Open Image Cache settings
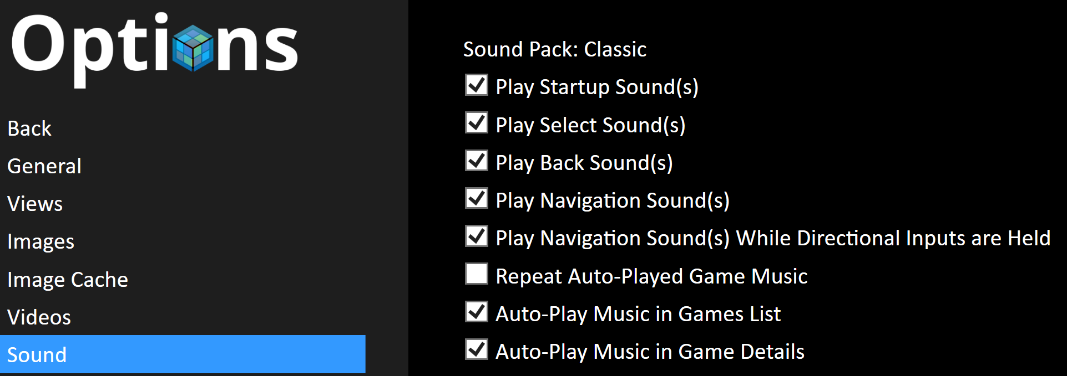 coord(68,280)
